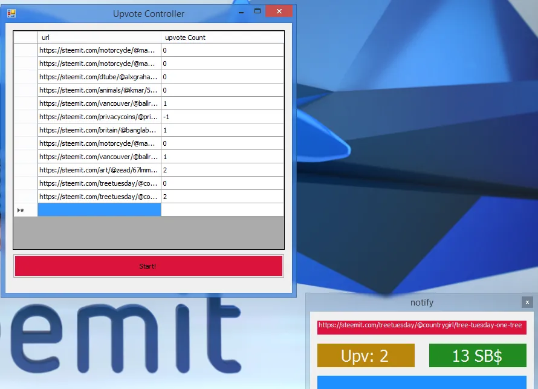
Task: Select the dtube/@alxgraha... url cell
Action: 99,77
